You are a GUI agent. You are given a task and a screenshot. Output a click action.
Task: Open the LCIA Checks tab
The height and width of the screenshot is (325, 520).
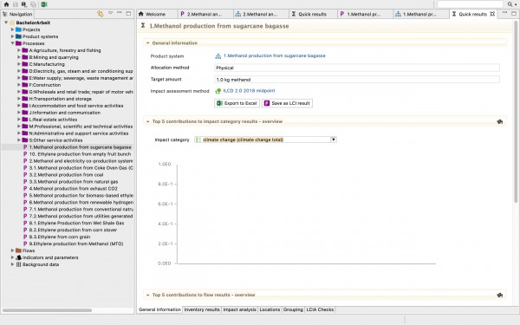click(320, 309)
